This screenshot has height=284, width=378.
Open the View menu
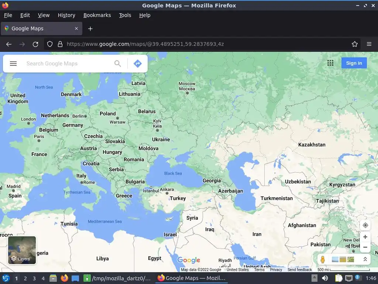(x=44, y=15)
